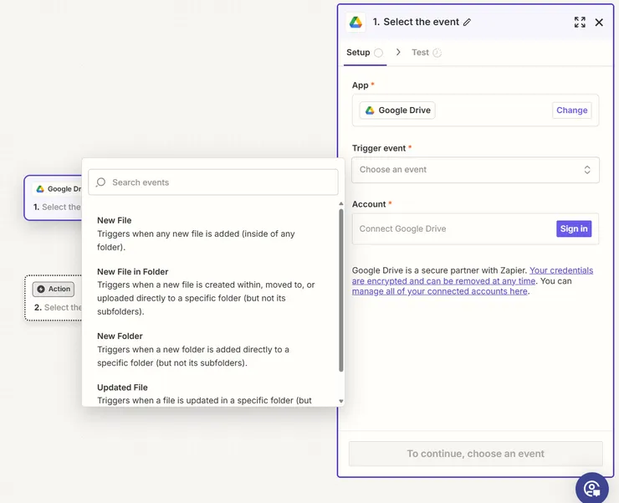Open the manage connected accounts link
619x503 pixels.
coord(439,291)
